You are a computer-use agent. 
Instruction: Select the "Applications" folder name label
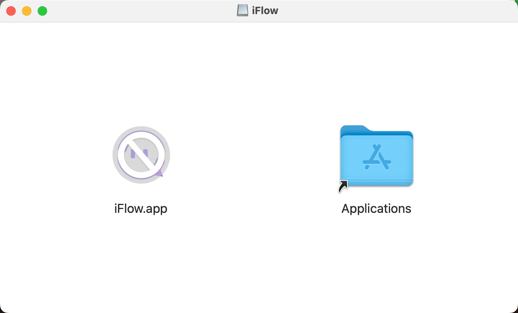[376, 209]
